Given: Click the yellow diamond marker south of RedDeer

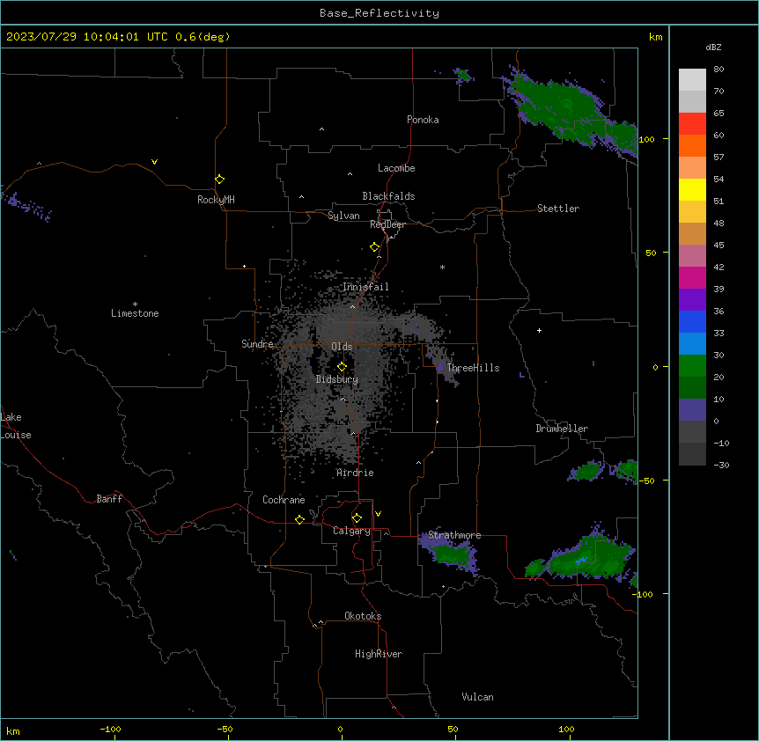Looking at the screenshot, I should tap(375, 247).
